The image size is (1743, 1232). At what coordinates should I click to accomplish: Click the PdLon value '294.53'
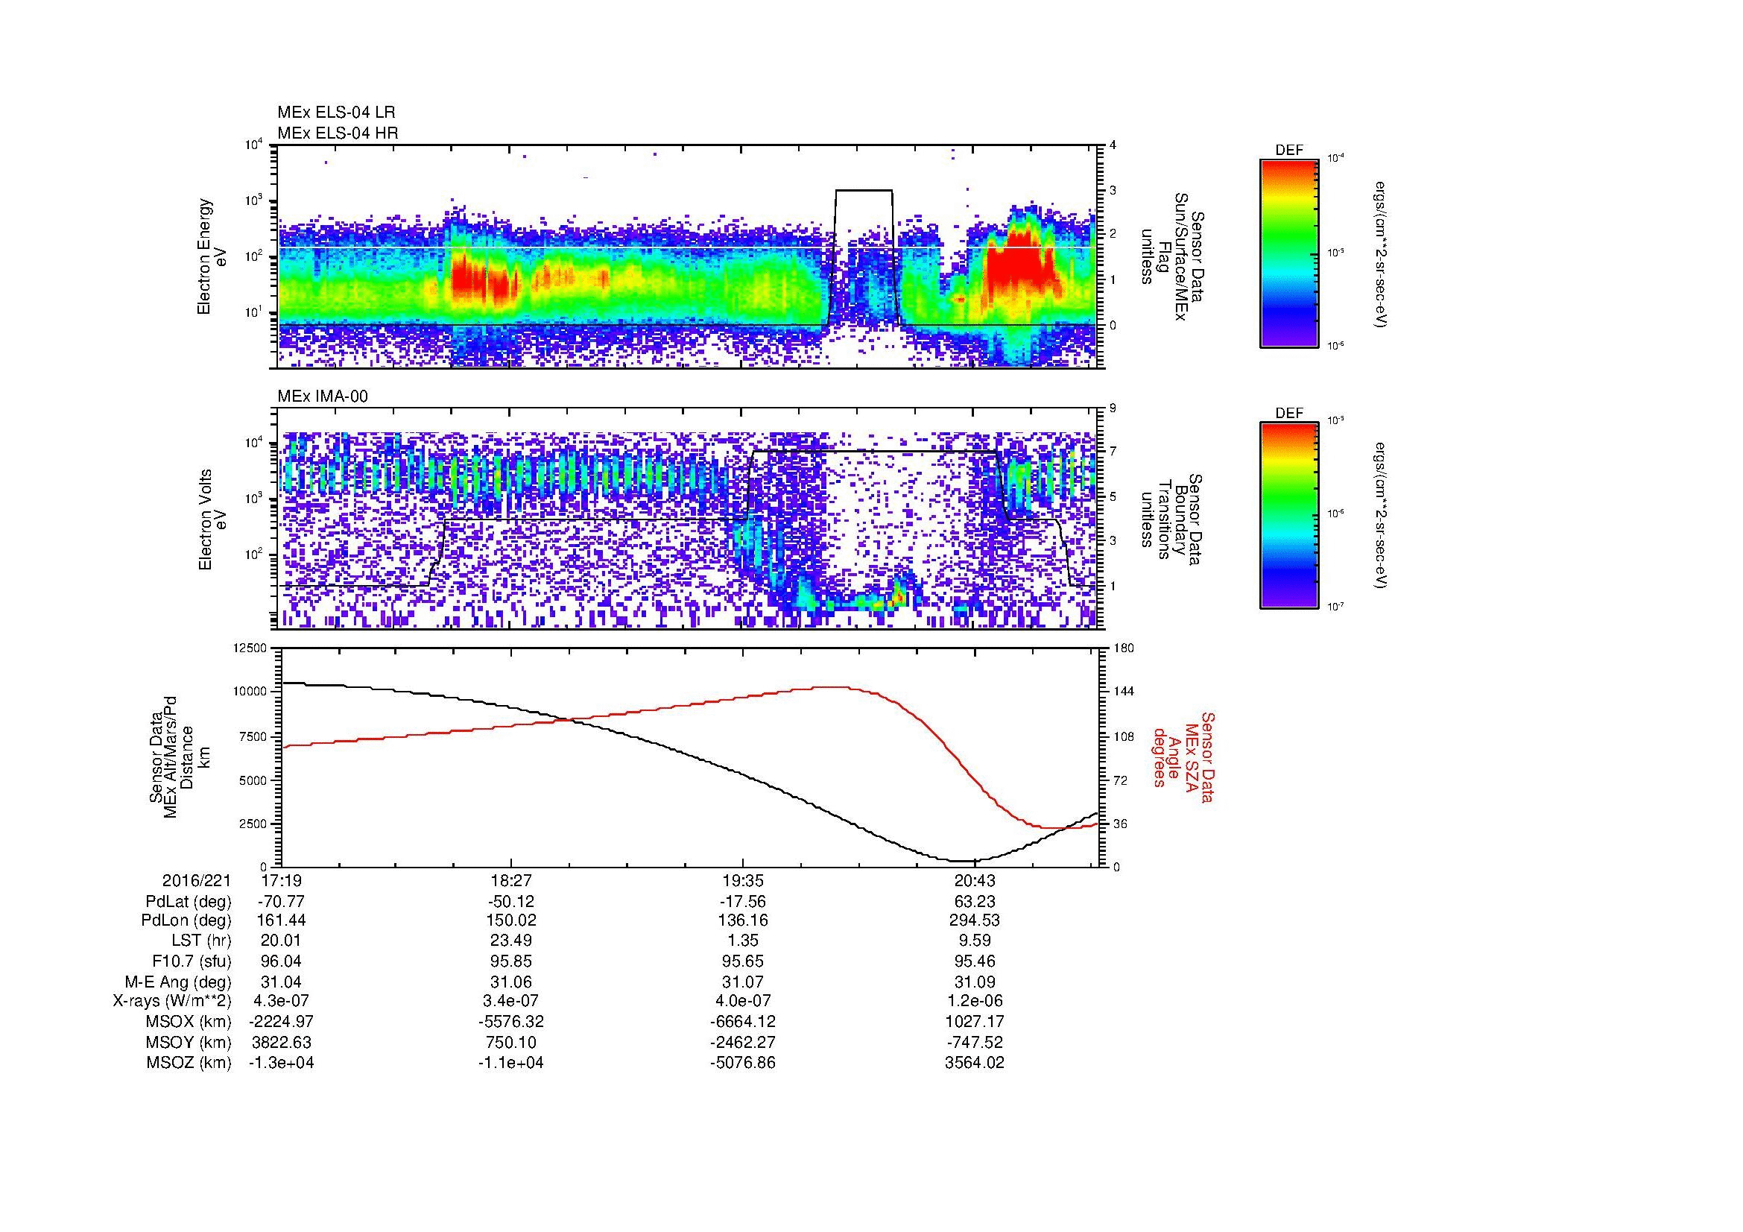pos(975,920)
